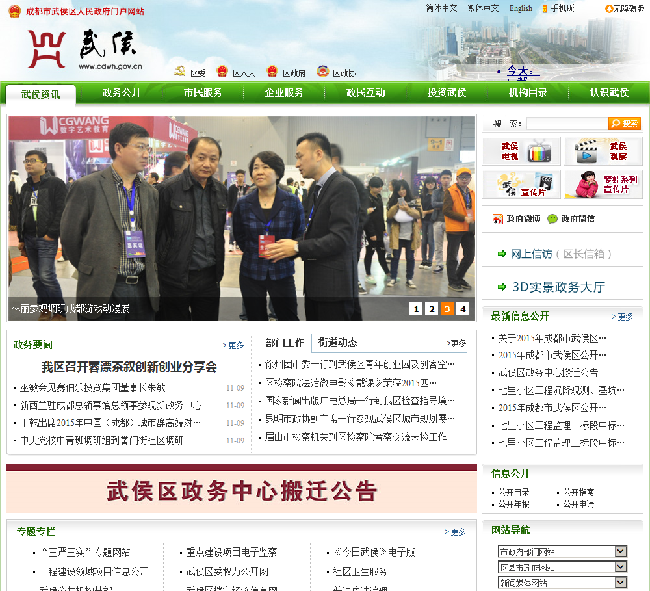This screenshot has width=650, height=591.
Task: Open the 公开指南 link
Action: click(x=578, y=492)
